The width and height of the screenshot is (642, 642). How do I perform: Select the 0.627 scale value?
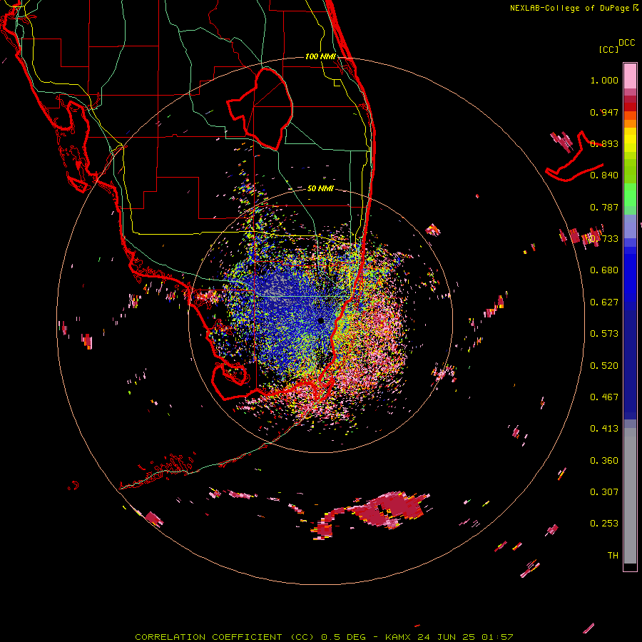(x=604, y=302)
